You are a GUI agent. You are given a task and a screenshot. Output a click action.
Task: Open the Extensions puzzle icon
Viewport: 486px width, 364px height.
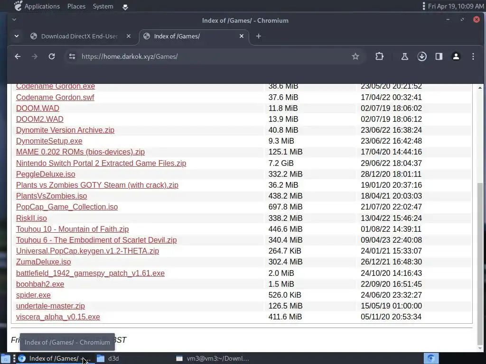(379, 56)
